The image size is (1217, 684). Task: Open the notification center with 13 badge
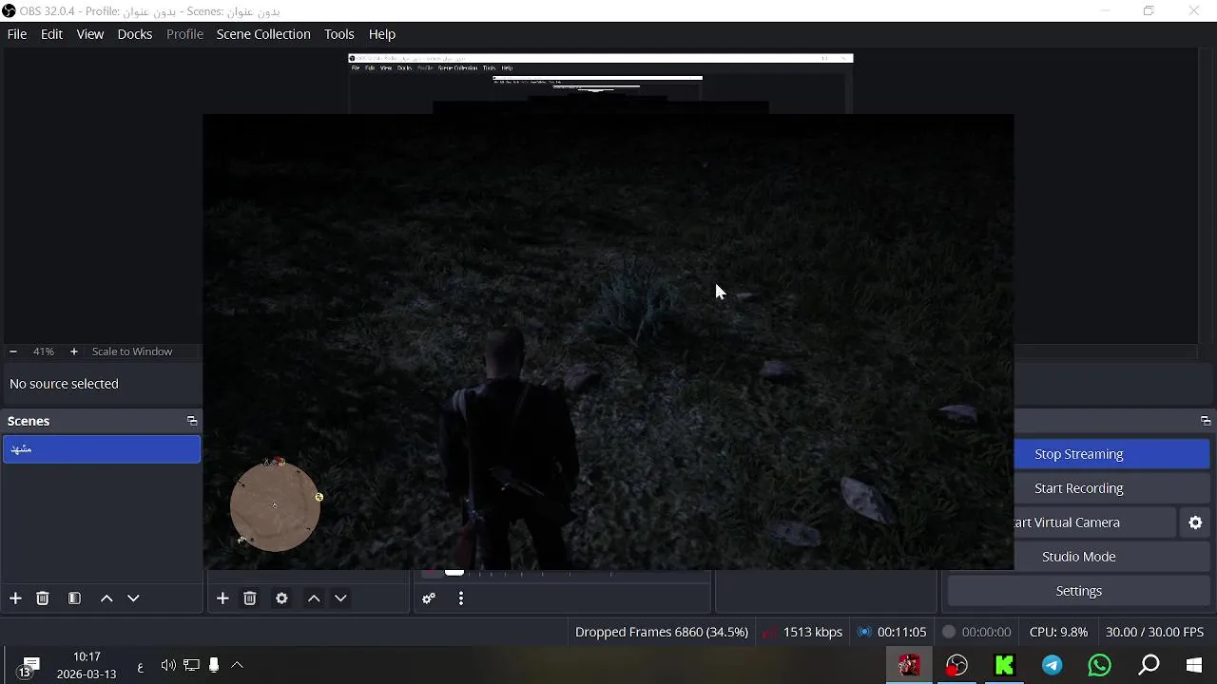(29, 666)
